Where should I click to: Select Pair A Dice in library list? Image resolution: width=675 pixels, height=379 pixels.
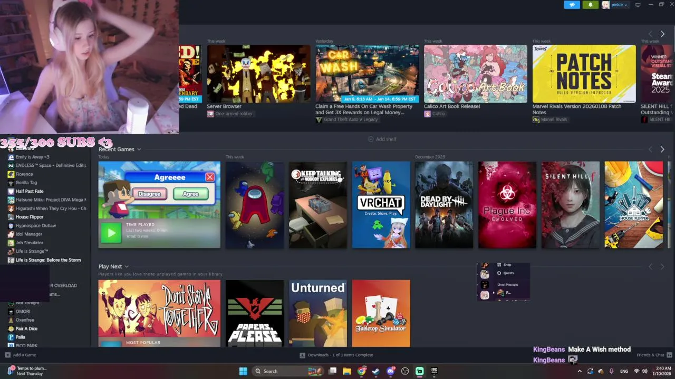(x=26, y=328)
